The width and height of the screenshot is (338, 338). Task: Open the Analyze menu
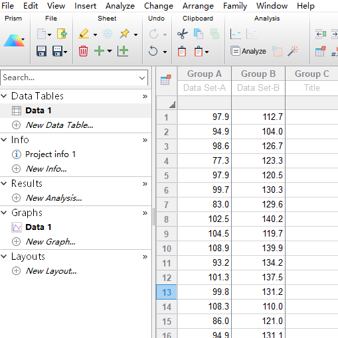point(120,6)
